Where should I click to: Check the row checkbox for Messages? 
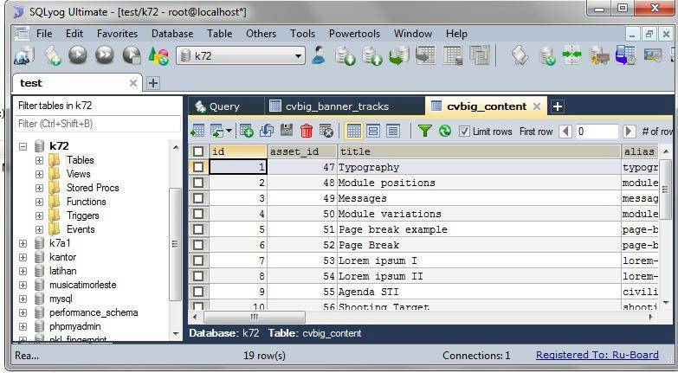[x=198, y=198]
